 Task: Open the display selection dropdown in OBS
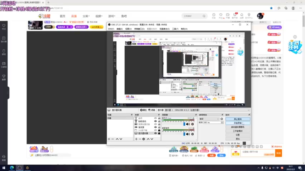pyautogui.click(x=207, y=110)
